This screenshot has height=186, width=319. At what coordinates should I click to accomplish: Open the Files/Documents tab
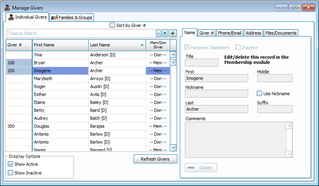(x=280, y=33)
